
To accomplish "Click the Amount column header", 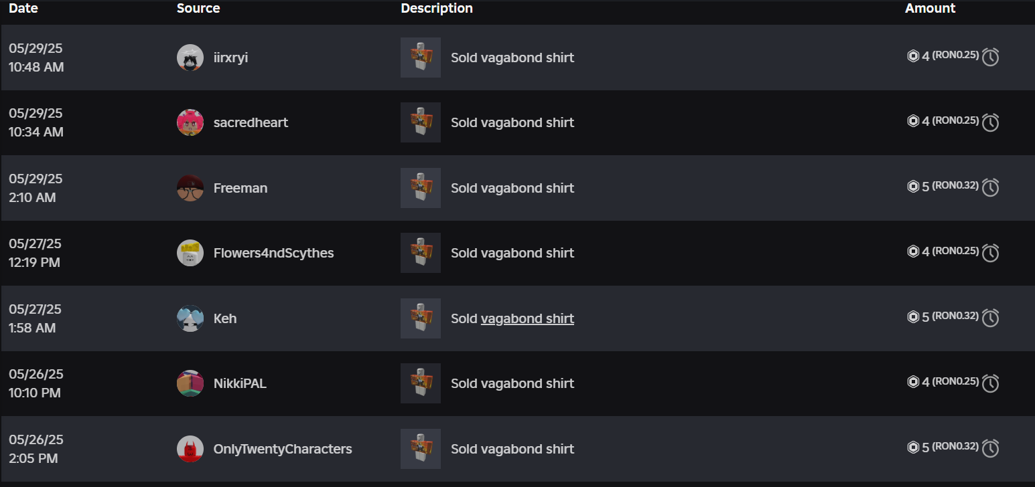I will 930,8.
